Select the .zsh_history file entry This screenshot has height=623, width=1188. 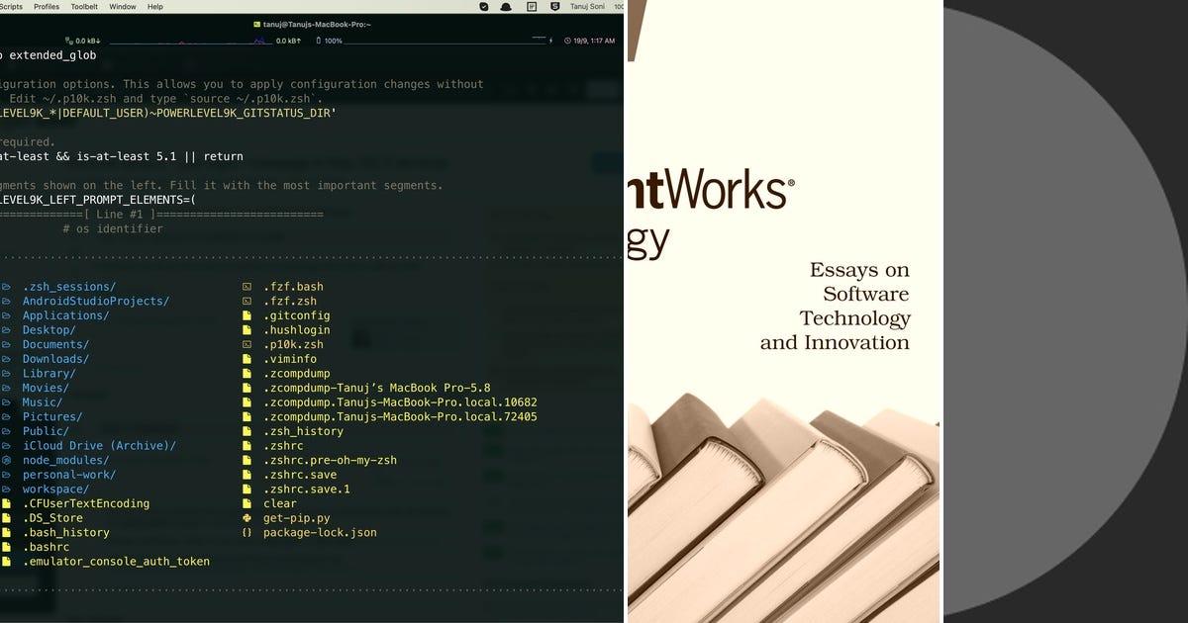point(306,431)
